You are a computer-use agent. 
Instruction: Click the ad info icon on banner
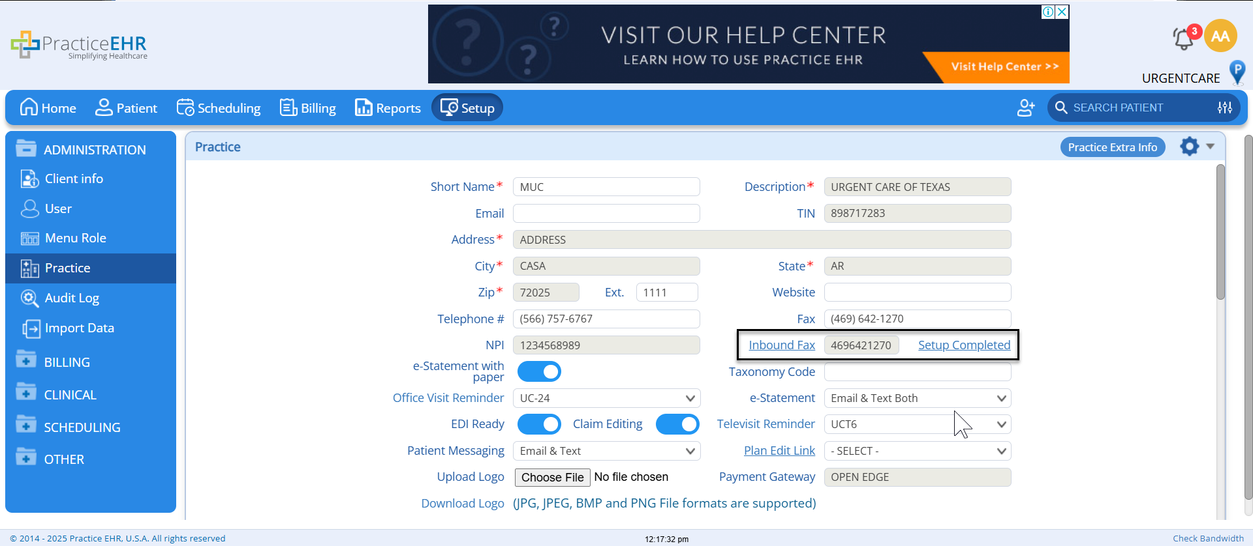pyautogui.click(x=1048, y=12)
